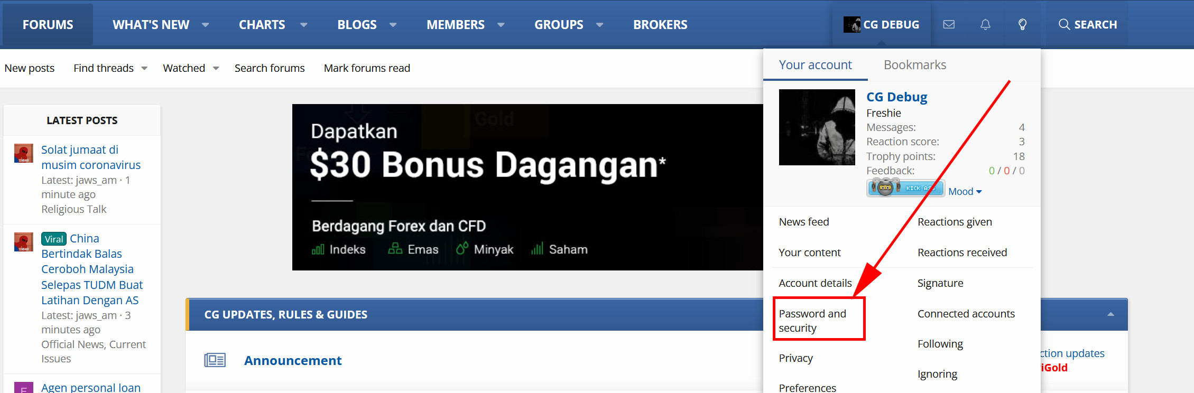Open Your content page
Screen dimensions: 1194x393
(810, 252)
